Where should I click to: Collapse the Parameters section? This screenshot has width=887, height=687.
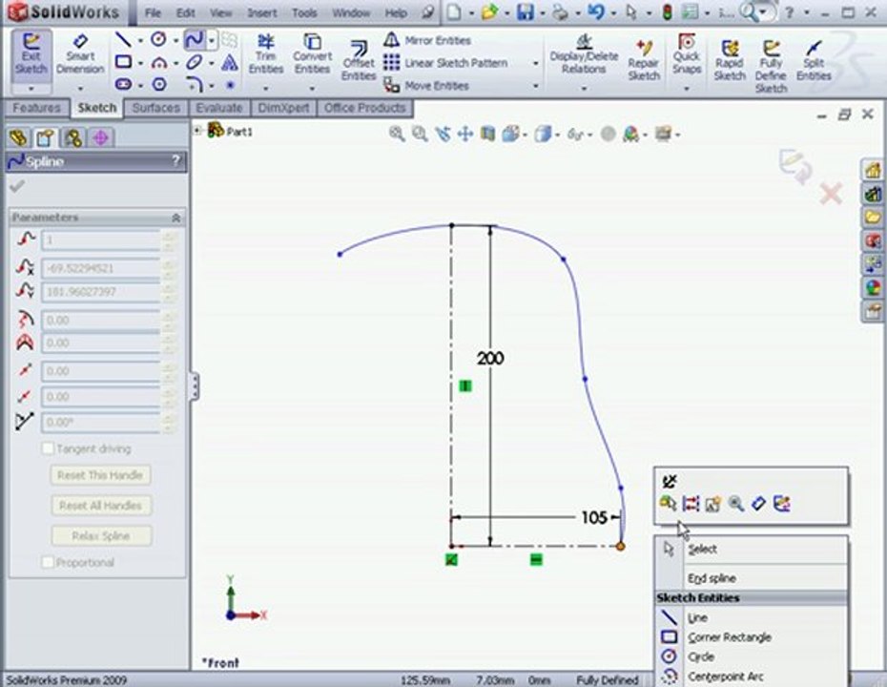(x=175, y=218)
